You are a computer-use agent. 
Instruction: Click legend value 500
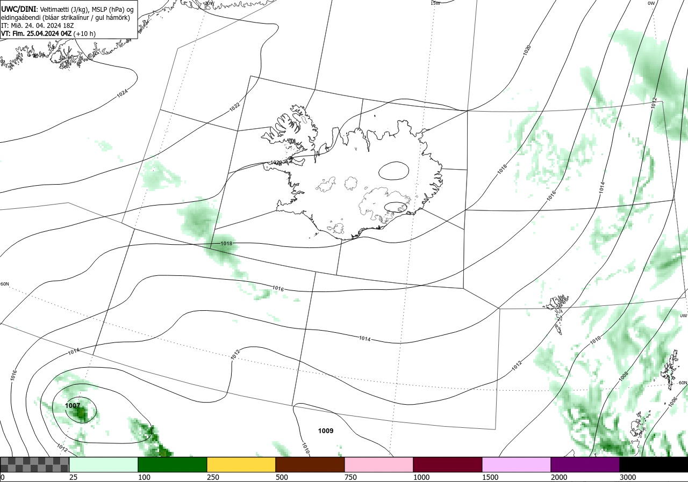click(282, 477)
